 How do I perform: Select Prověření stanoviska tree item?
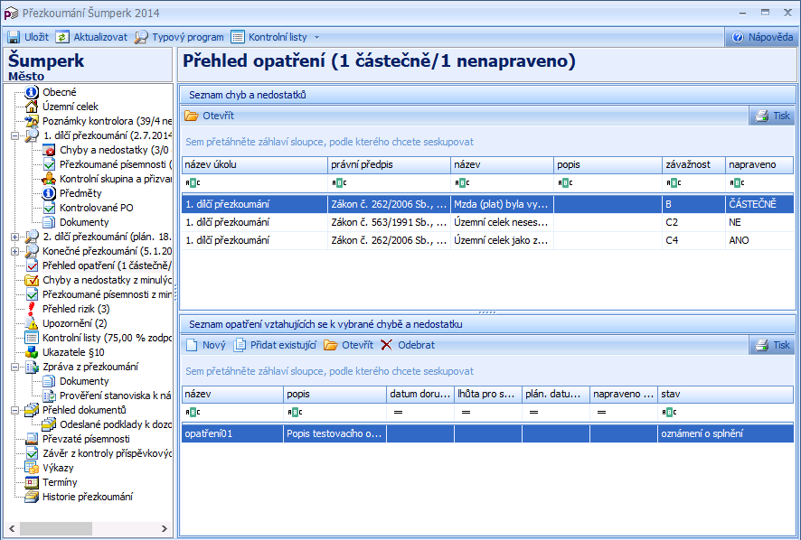116,396
